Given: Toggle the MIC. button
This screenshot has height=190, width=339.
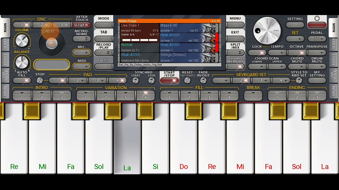Looking at the screenshot, I should [82, 53].
